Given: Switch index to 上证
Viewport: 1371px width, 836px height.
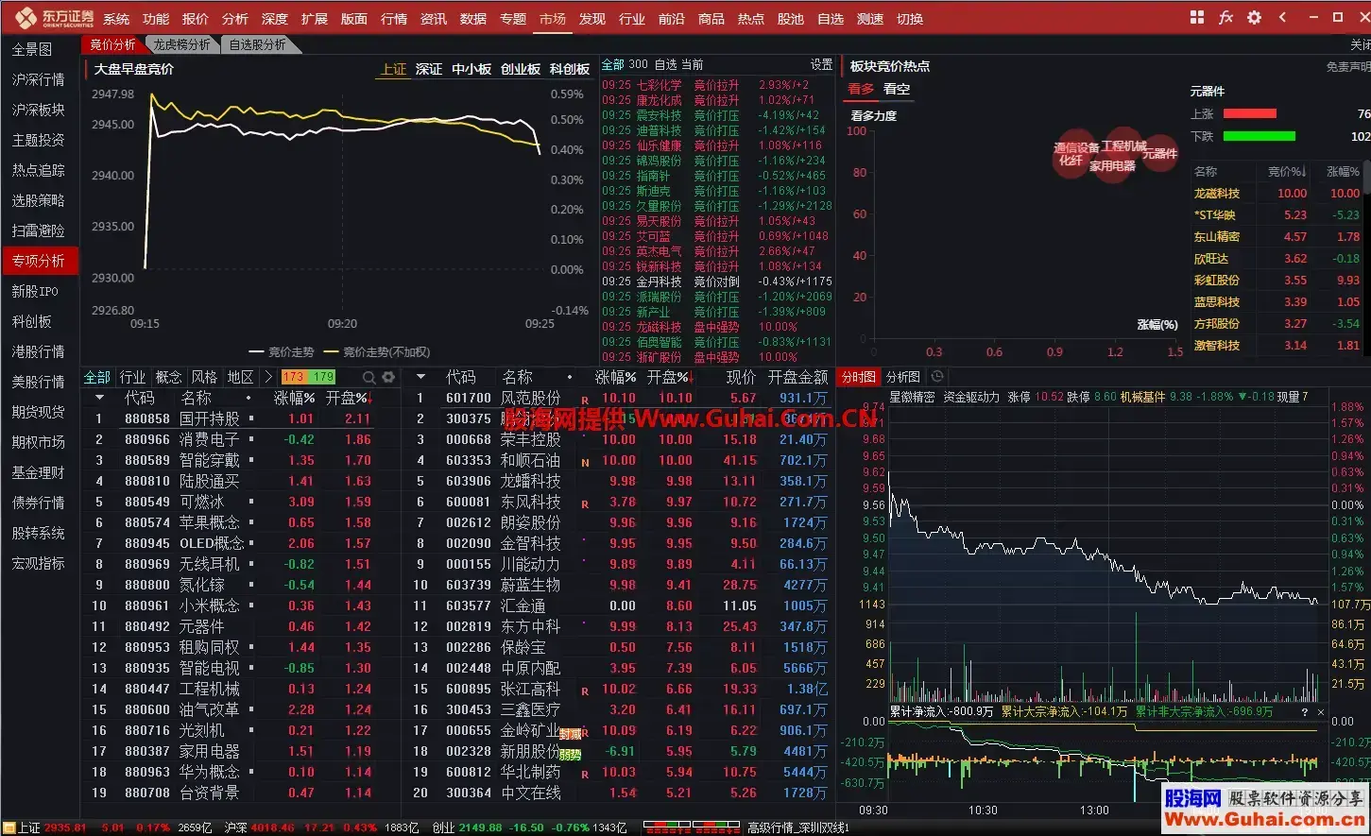Looking at the screenshot, I should click(394, 69).
